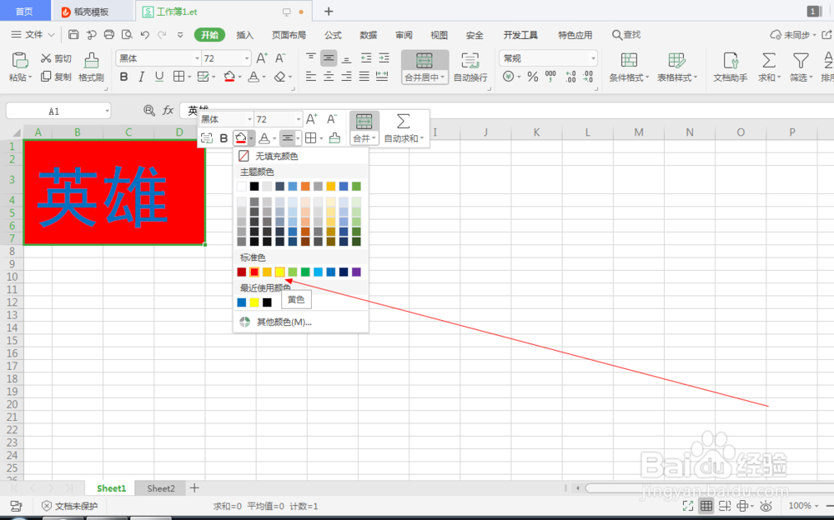
Task: Toggle the eye protection mode icon in status bar
Action: [x=766, y=506]
